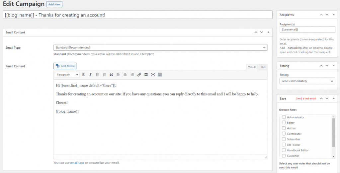
Task: Check the Customer role checkbox
Action: [284, 156]
